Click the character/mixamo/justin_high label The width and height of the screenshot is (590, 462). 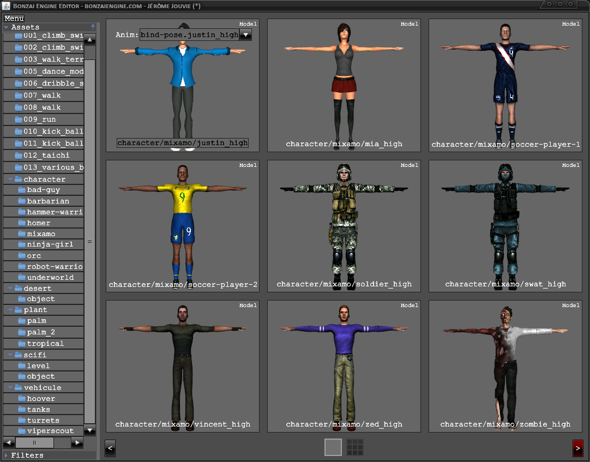pyautogui.click(x=183, y=143)
